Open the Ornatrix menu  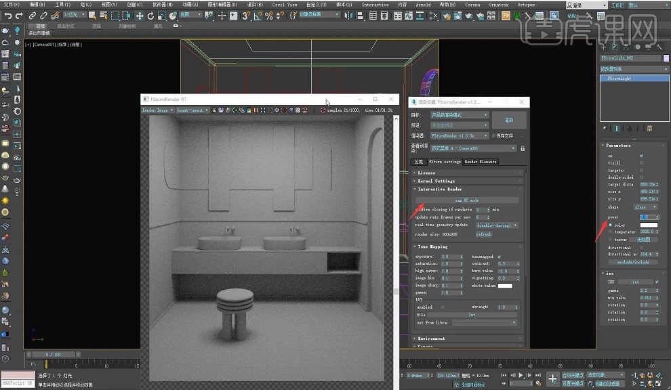pyautogui.click(x=499, y=5)
